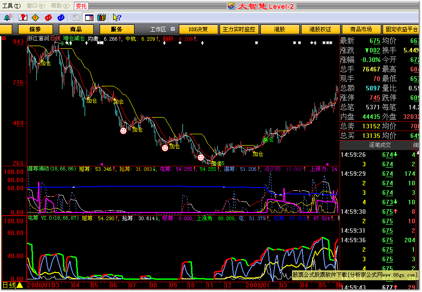
Task: Click the blue round toolbar icon
Action: [61, 18]
